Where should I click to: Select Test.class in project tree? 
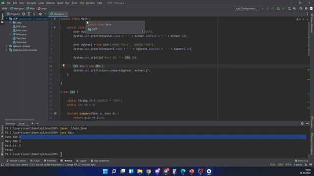point(20,38)
